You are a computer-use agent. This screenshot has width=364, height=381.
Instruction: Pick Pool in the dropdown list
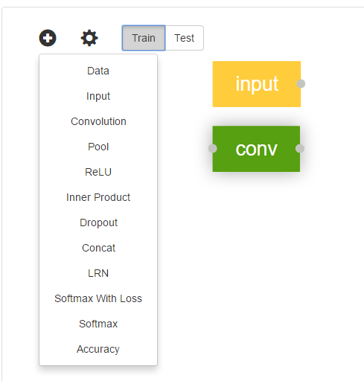pyautogui.click(x=98, y=147)
